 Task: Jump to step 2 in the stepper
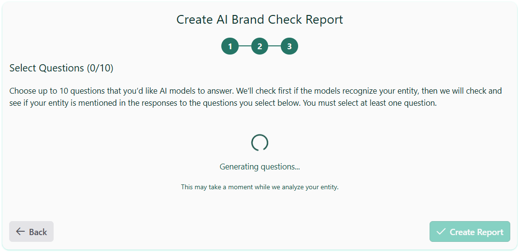click(259, 46)
